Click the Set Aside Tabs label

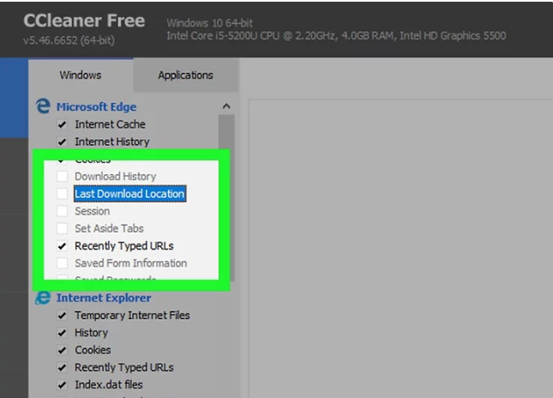109,228
